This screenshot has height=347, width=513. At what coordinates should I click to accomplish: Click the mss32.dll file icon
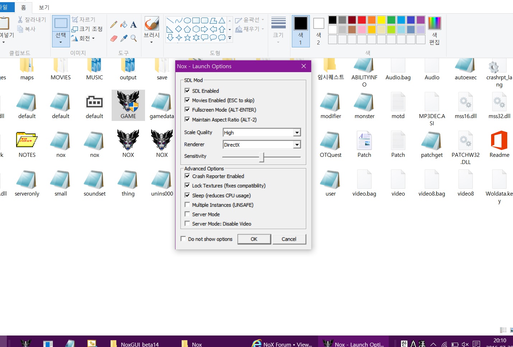coord(499,105)
